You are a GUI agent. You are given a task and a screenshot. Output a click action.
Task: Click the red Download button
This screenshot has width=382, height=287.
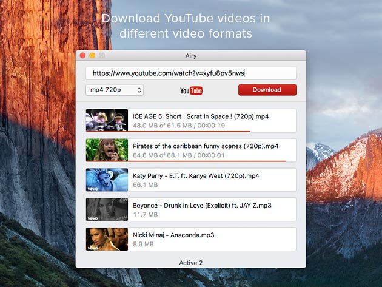[x=267, y=90]
